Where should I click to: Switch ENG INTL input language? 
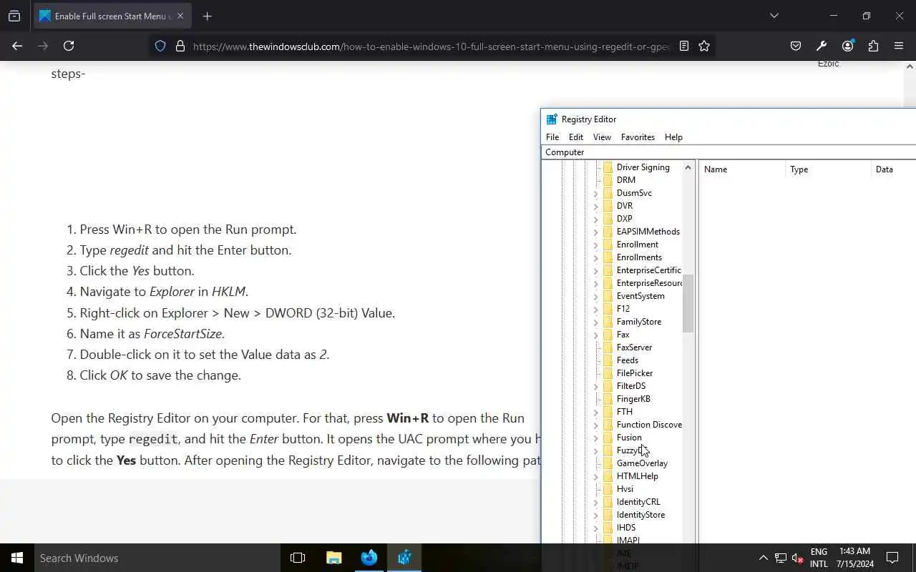pos(819,558)
